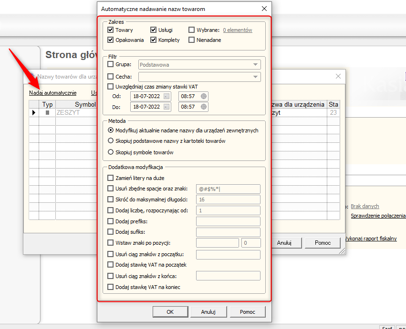Image resolution: width=406 pixels, height=329 pixels.
Task: Choose Skopiuj podstawowe nazwy z kartoteki towarów
Action: (x=111, y=141)
